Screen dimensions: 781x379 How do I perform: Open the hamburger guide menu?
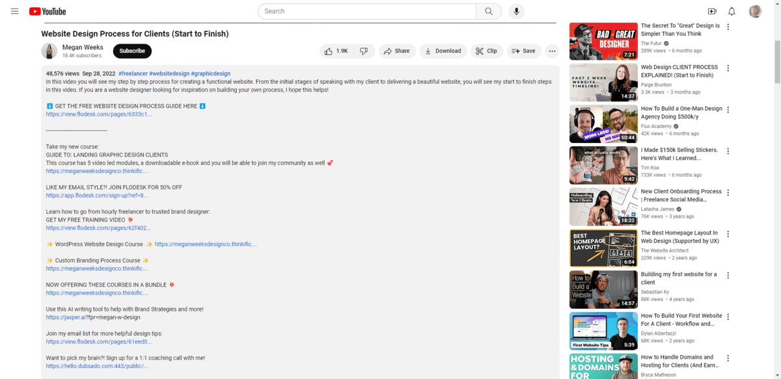[x=14, y=11]
